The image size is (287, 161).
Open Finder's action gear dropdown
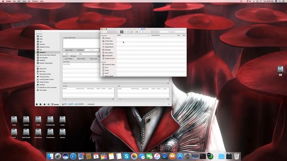tap(138, 32)
